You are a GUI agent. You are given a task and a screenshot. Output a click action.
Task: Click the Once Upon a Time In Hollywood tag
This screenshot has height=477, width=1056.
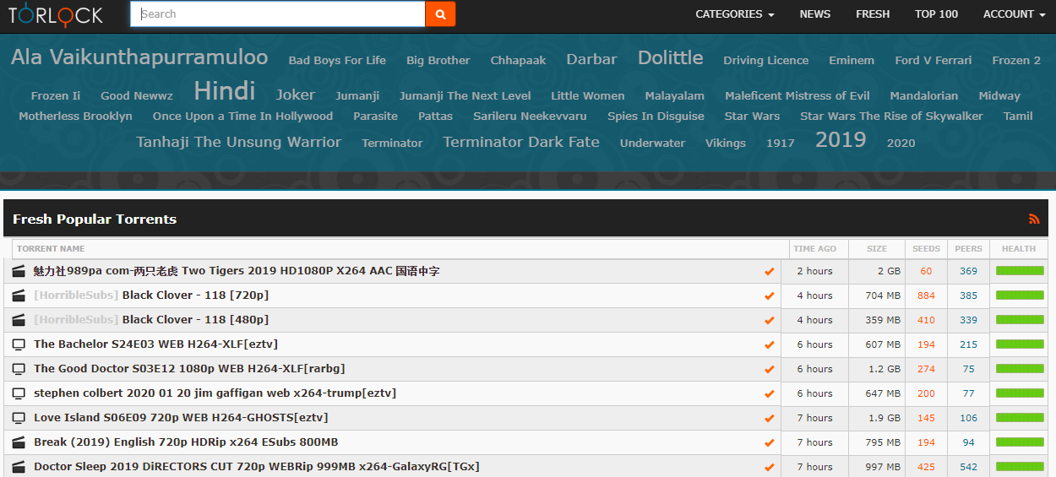[x=242, y=117]
